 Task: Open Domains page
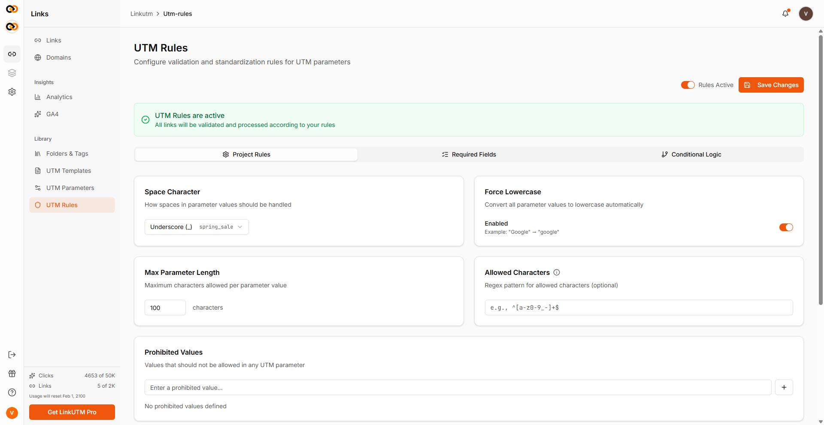pyautogui.click(x=72, y=57)
